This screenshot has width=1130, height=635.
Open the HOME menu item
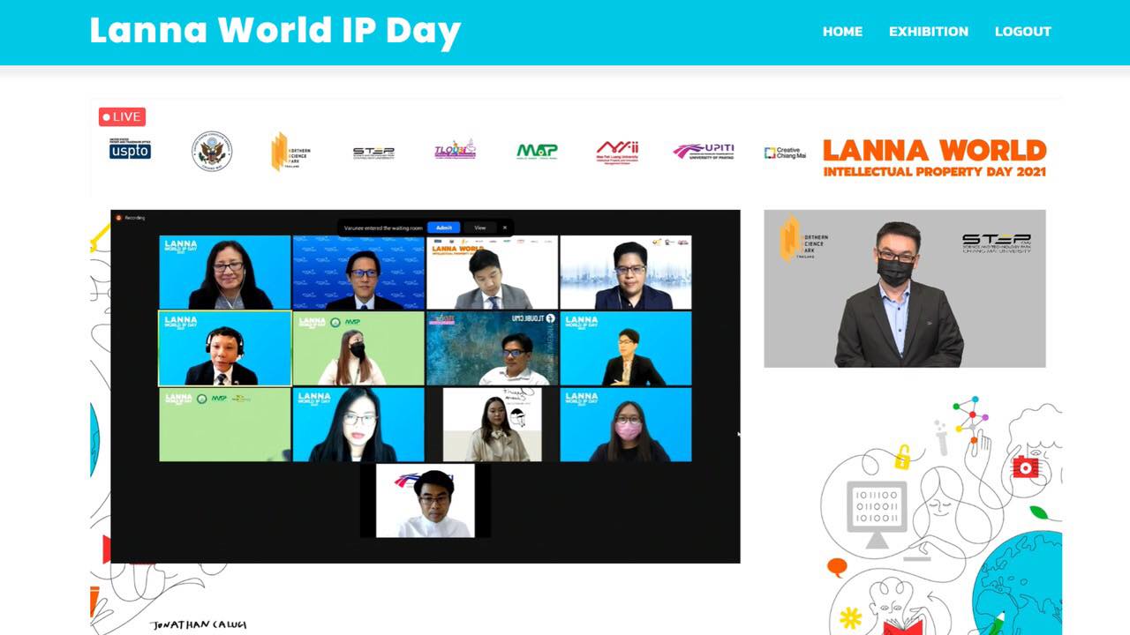842,31
